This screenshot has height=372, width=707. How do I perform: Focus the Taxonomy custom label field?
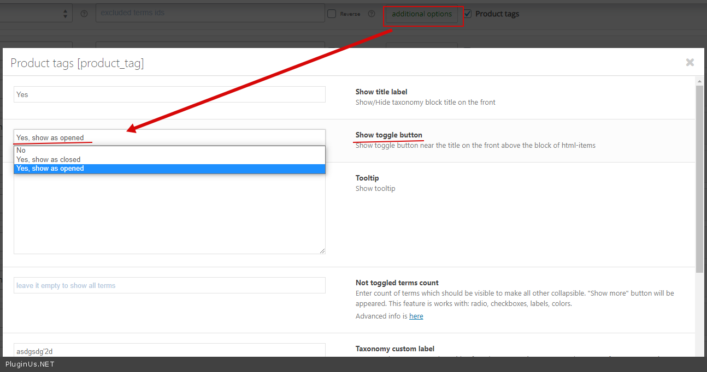pos(169,351)
